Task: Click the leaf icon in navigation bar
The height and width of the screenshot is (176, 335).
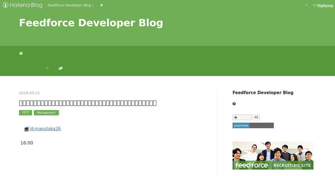Action: [60, 68]
